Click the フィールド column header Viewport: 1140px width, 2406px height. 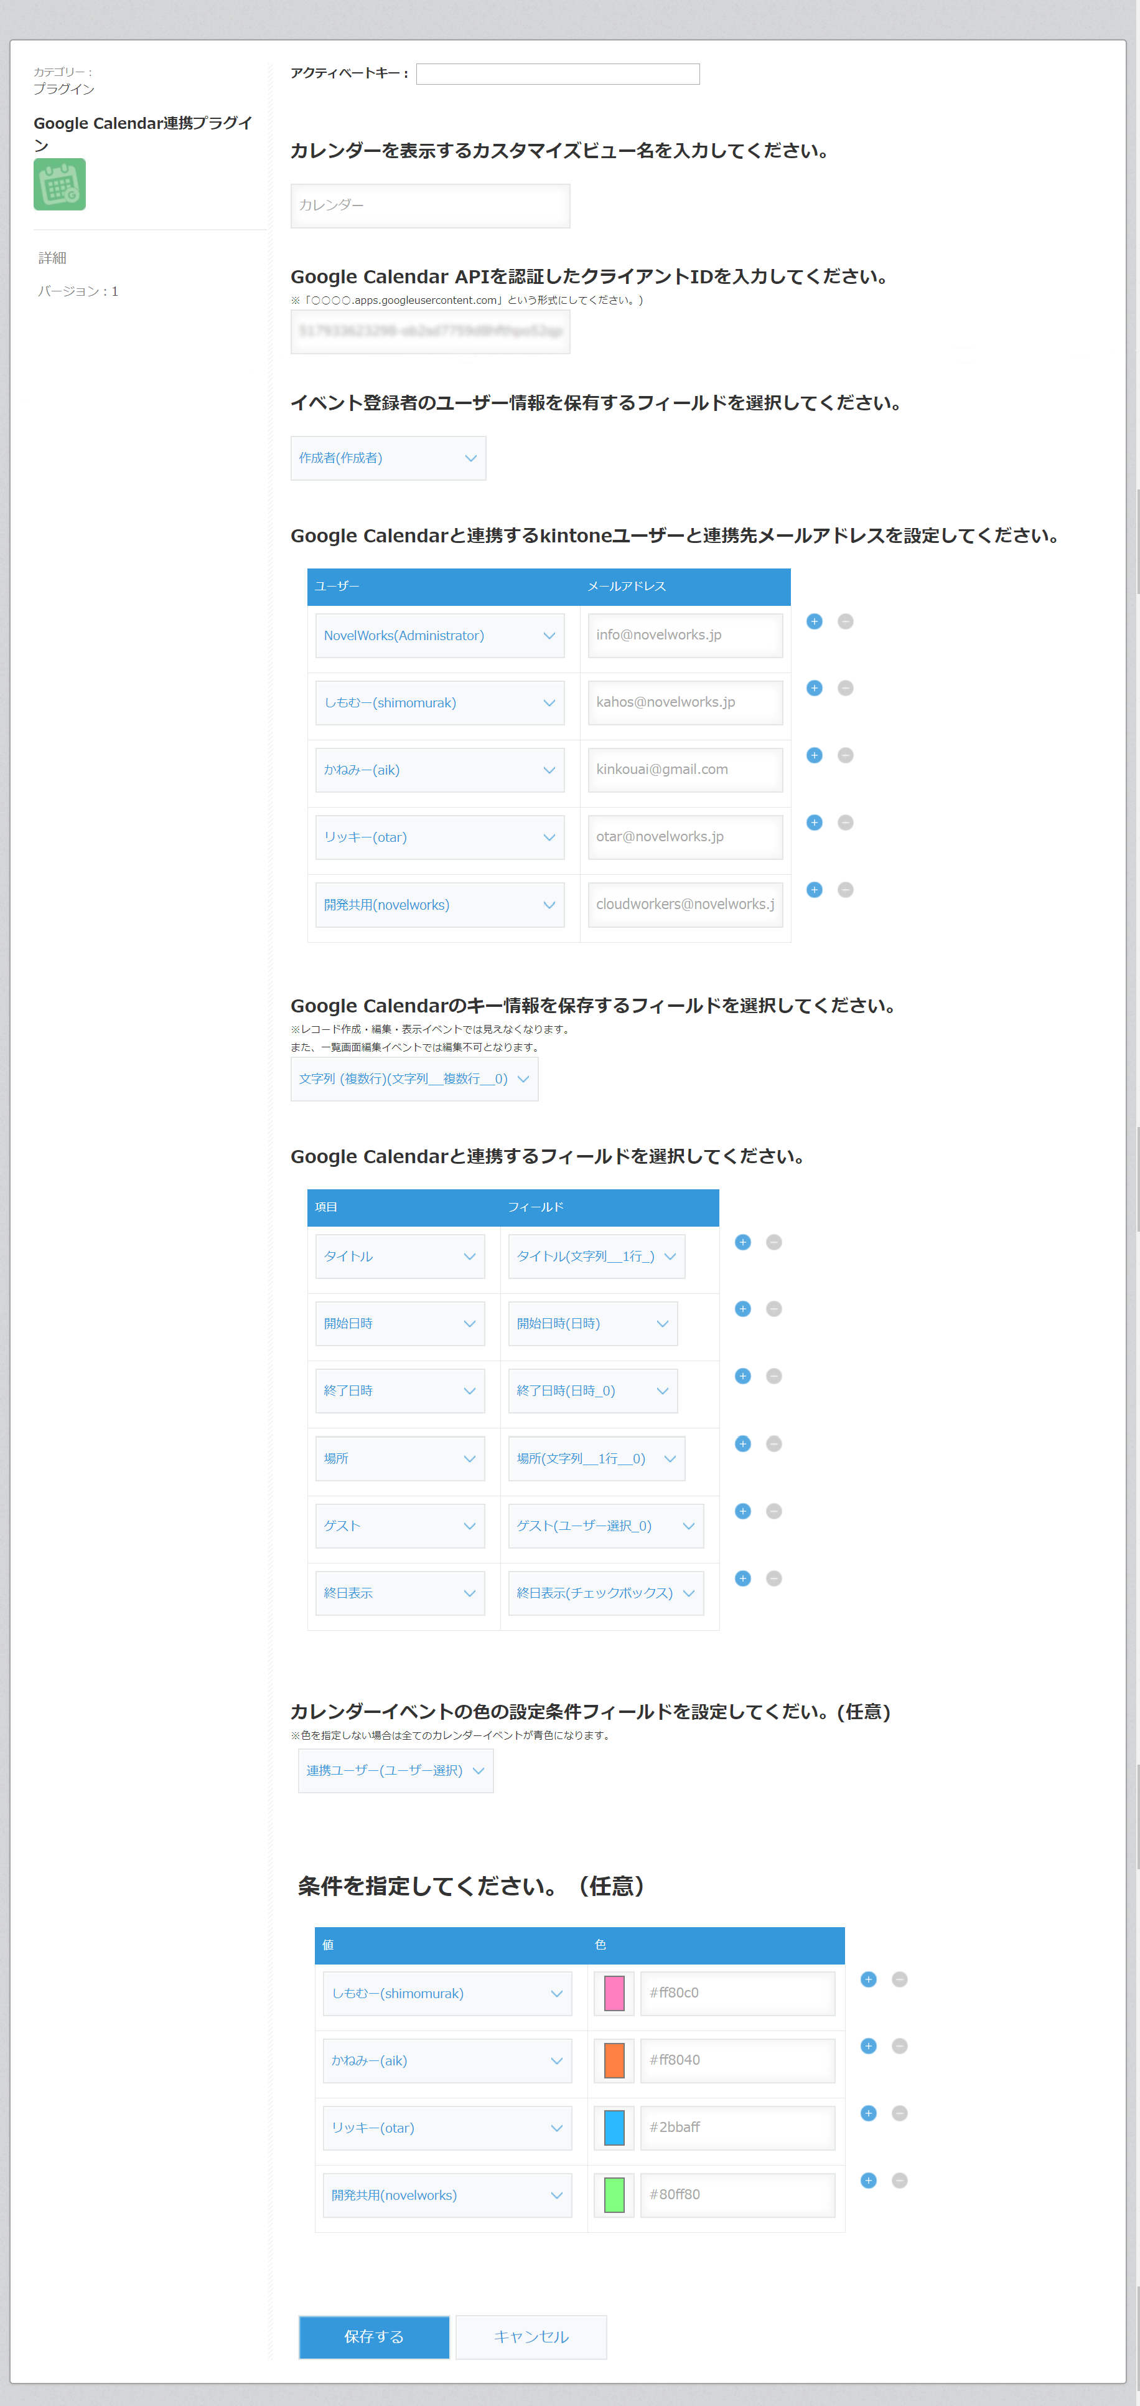coord(536,1207)
